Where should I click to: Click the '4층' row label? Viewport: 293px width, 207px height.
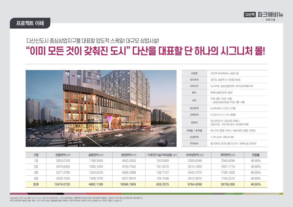click(x=36, y=179)
